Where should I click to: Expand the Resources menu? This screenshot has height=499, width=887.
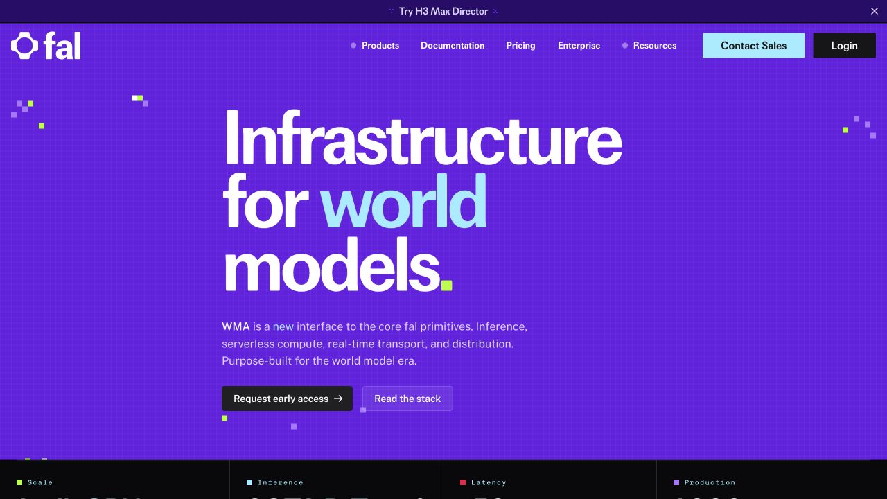point(649,46)
